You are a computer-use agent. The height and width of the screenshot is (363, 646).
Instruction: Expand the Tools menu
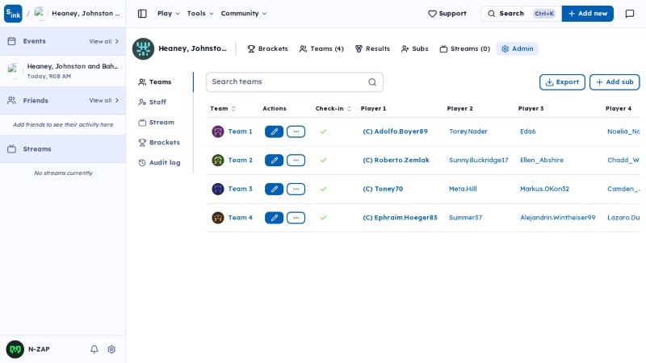tap(200, 14)
